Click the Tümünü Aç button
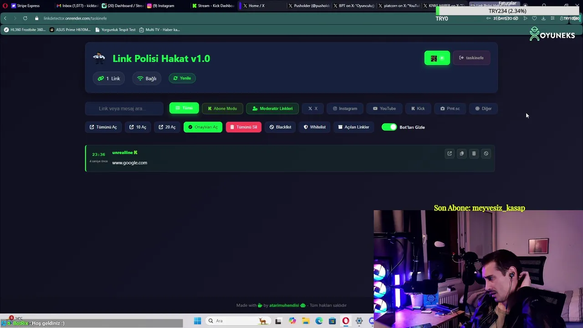The width and height of the screenshot is (583, 328). (103, 127)
